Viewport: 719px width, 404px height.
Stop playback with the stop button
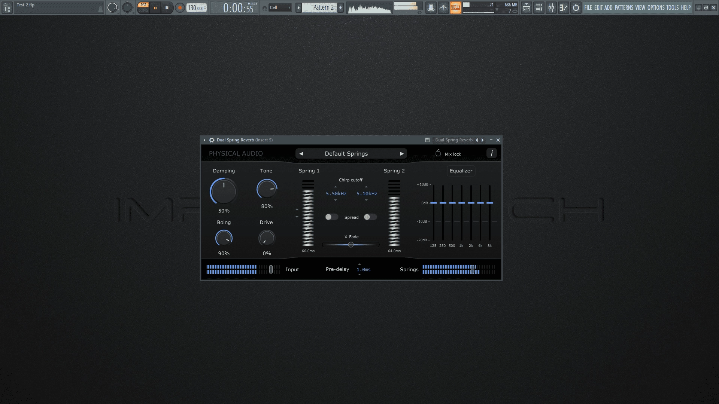(x=167, y=8)
